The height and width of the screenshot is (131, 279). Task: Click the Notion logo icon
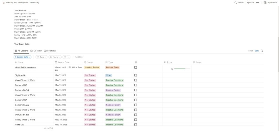point(265,2)
